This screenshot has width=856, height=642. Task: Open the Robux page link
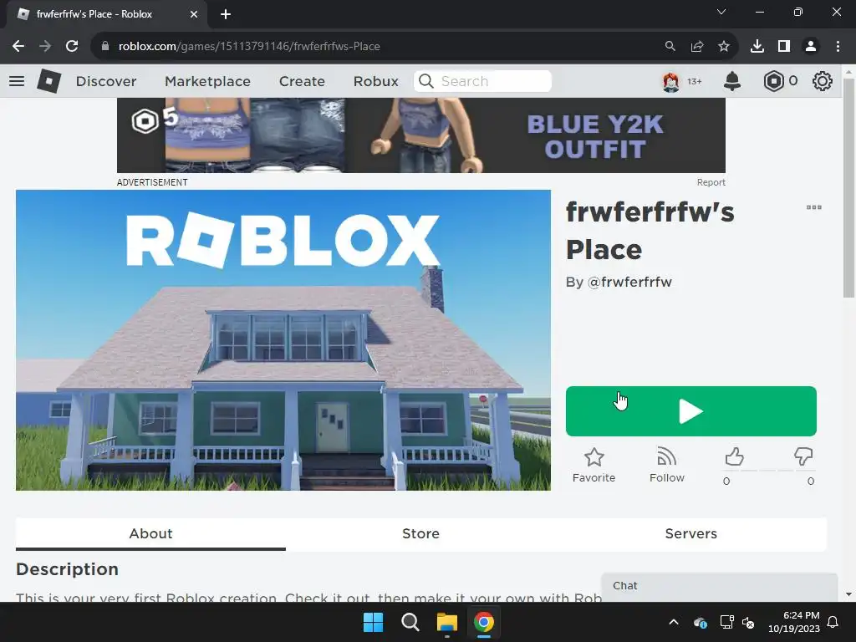375,81
